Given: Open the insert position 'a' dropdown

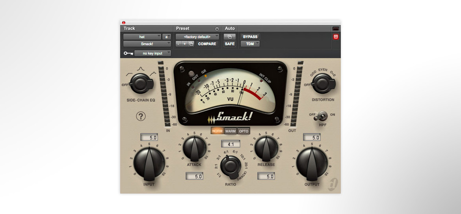Looking at the screenshot, I should click(x=167, y=37).
